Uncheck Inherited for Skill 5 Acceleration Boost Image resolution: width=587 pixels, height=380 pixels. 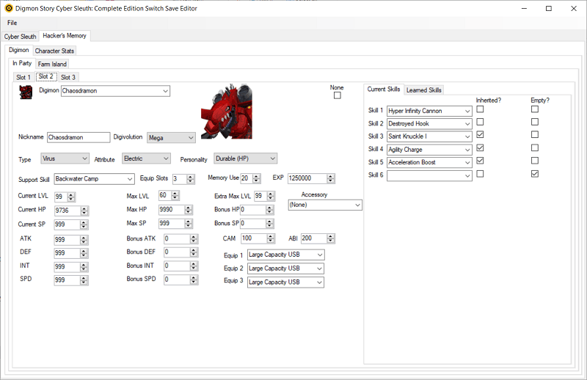pos(480,161)
